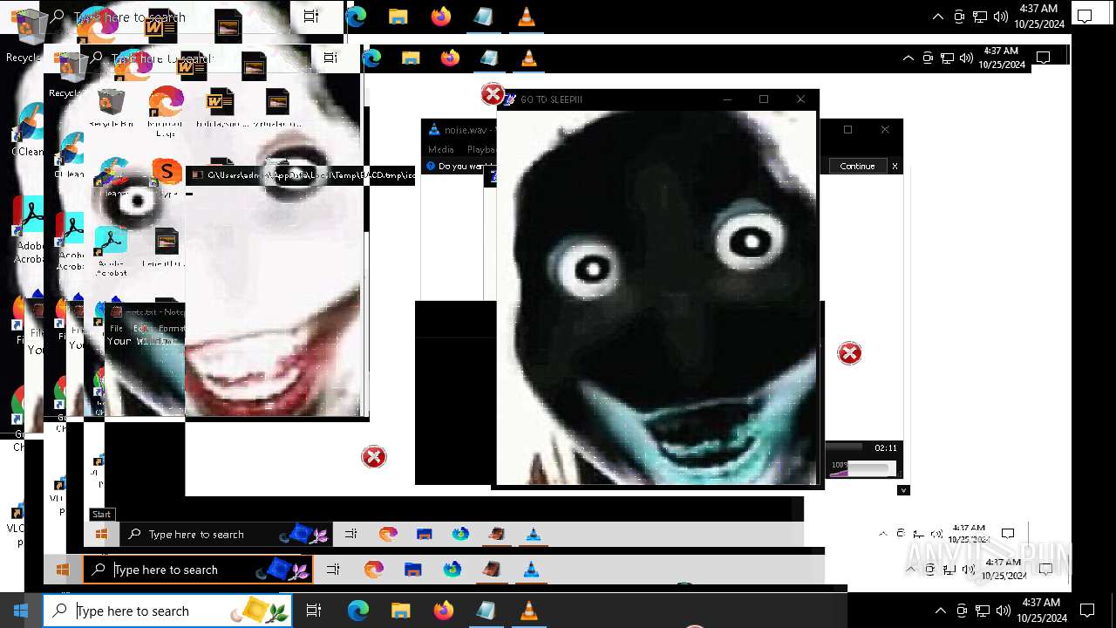This screenshot has height=628, width=1116.
Task: Click Continue in the VLC prompt bar
Action: pos(857,166)
